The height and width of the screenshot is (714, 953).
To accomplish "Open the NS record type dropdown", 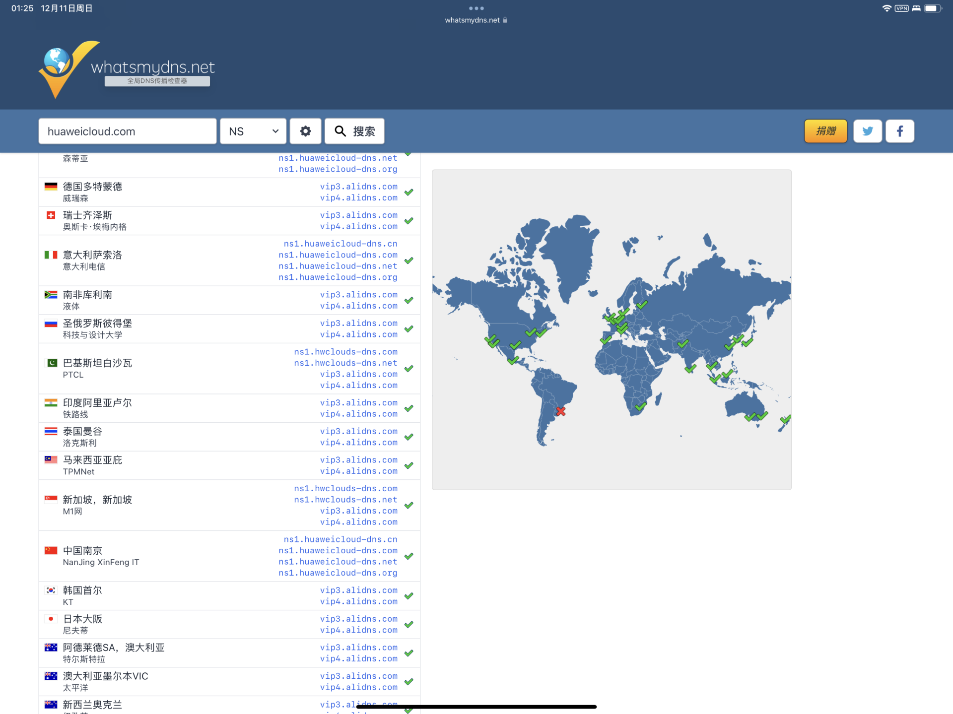I will [x=253, y=131].
